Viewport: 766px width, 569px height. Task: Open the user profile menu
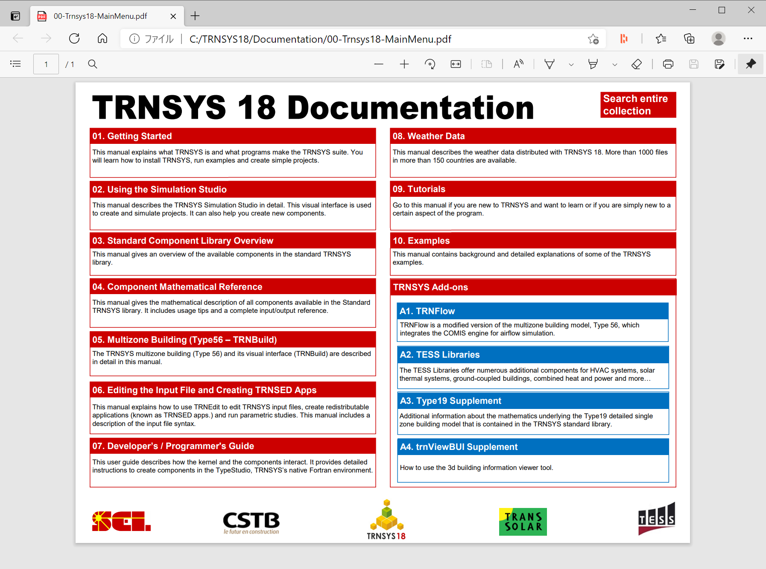pyautogui.click(x=719, y=38)
